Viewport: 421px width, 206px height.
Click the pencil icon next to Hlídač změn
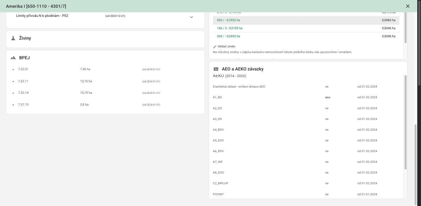(x=215, y=47)
